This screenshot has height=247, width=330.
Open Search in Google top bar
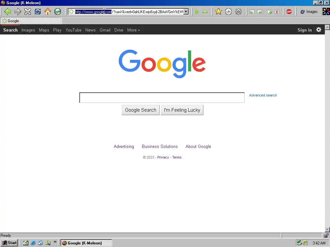10,30
